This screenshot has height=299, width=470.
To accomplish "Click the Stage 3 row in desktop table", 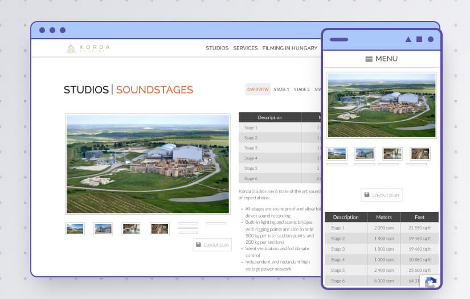I will pos(280,148).
